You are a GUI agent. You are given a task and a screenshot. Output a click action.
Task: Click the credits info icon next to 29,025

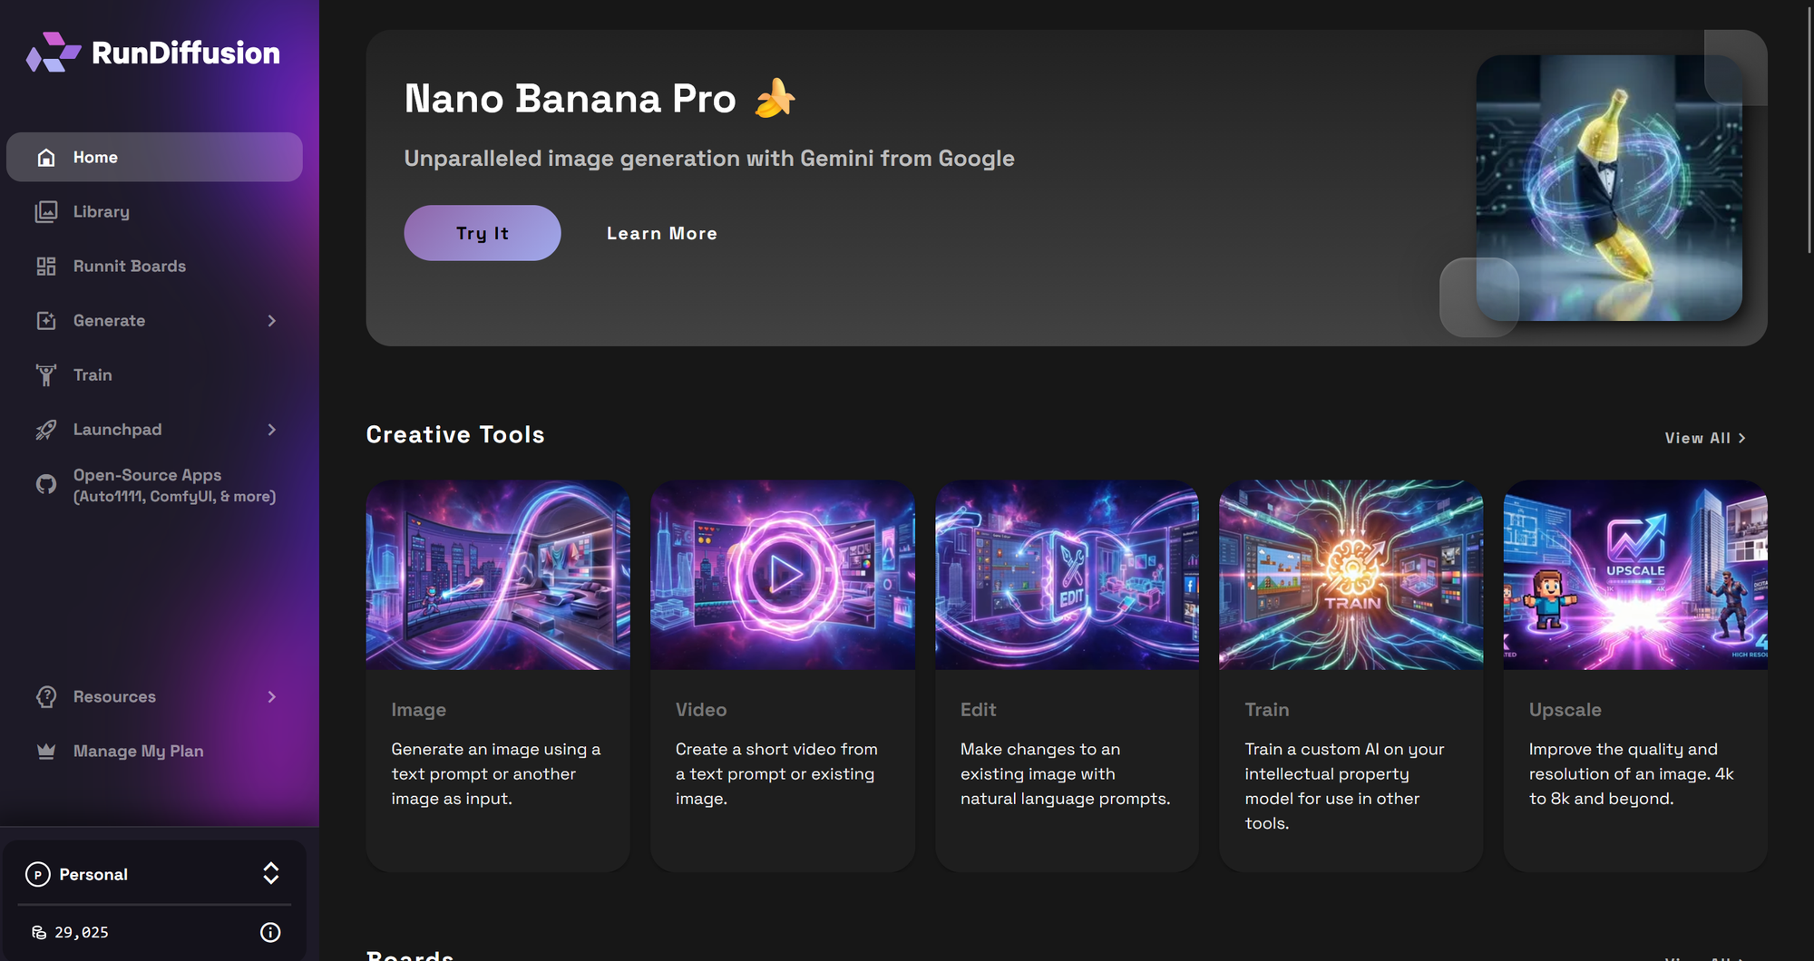(269, 932)
